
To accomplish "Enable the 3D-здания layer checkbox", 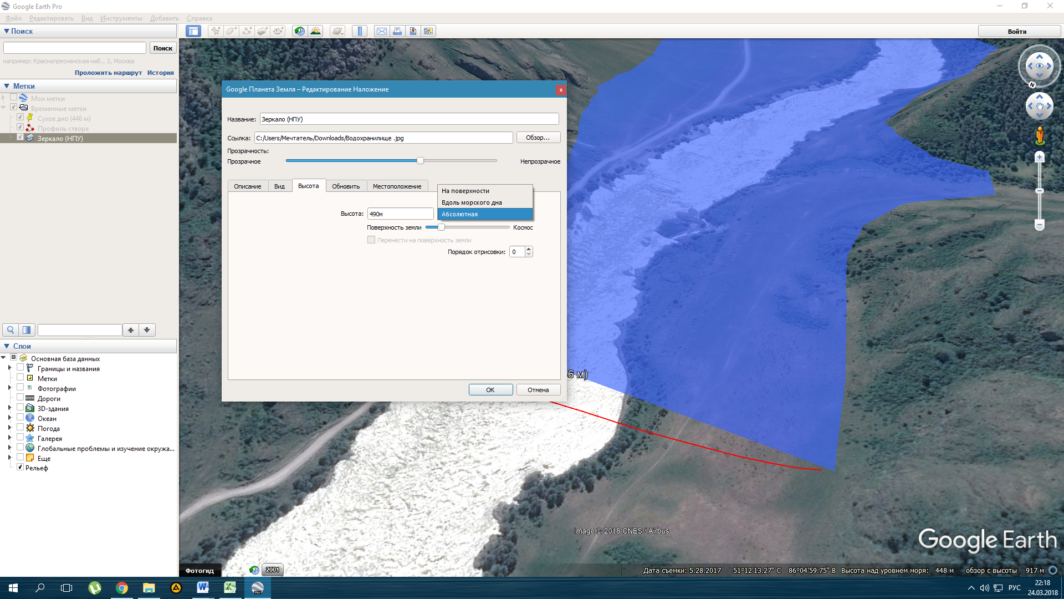I will (21, 408).
